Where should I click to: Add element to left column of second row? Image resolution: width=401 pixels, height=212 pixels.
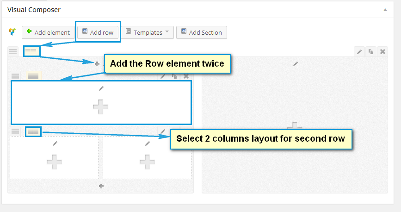[54, 162]
